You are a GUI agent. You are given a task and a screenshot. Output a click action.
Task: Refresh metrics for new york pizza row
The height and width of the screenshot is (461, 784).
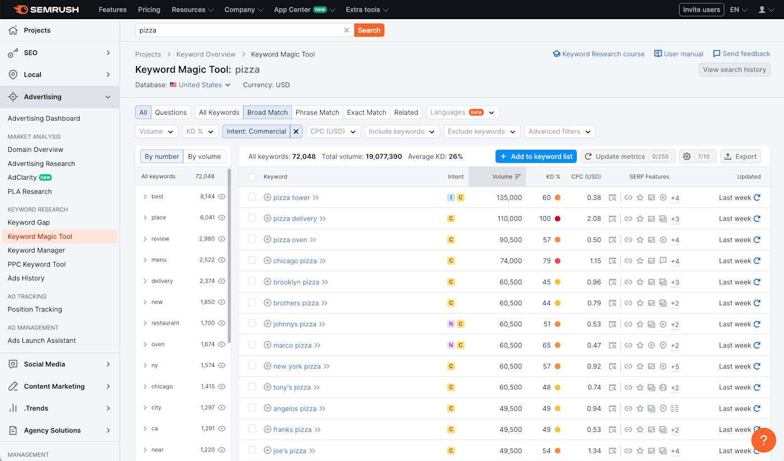coord(757,366)
